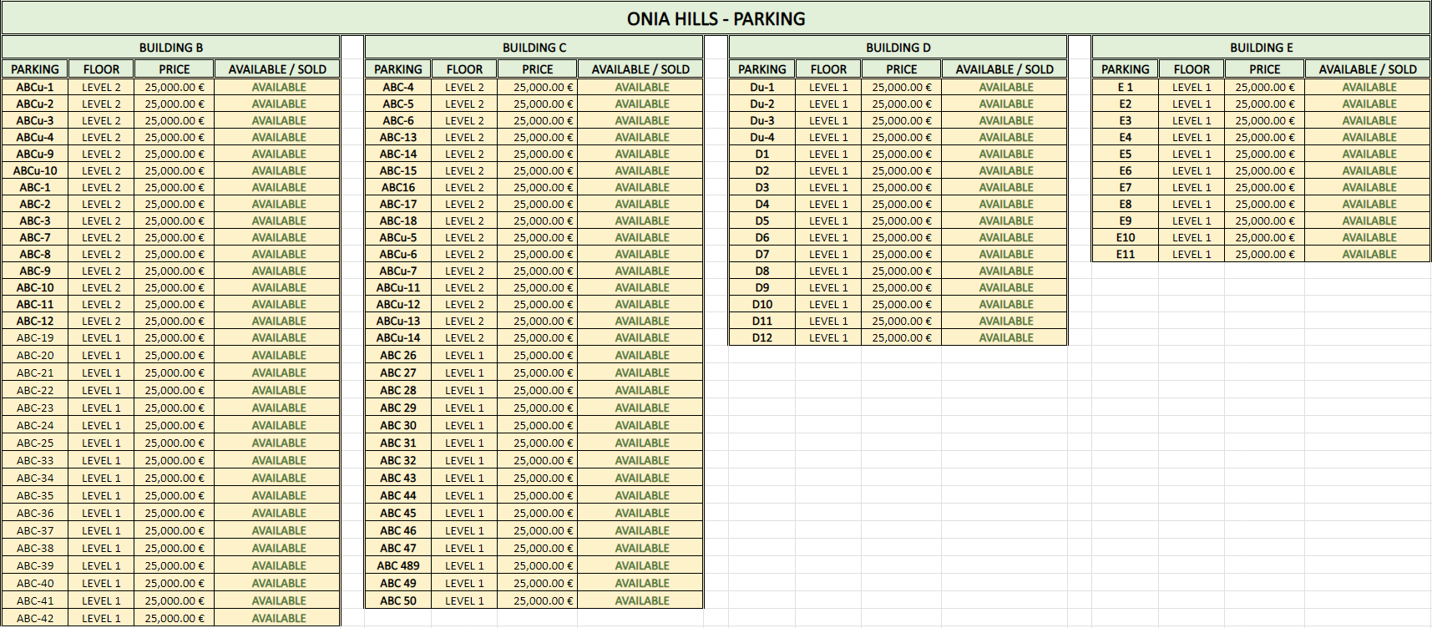
Task: Click the price cell for ABC 43
Action: [538, 478]
